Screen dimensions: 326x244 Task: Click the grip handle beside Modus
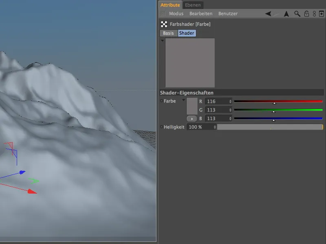click(163, 13)
